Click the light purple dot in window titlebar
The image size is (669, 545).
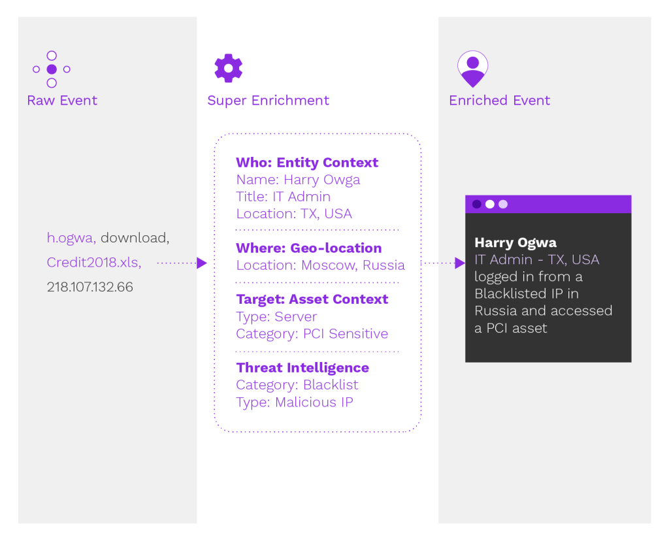(x=503, y=204)
